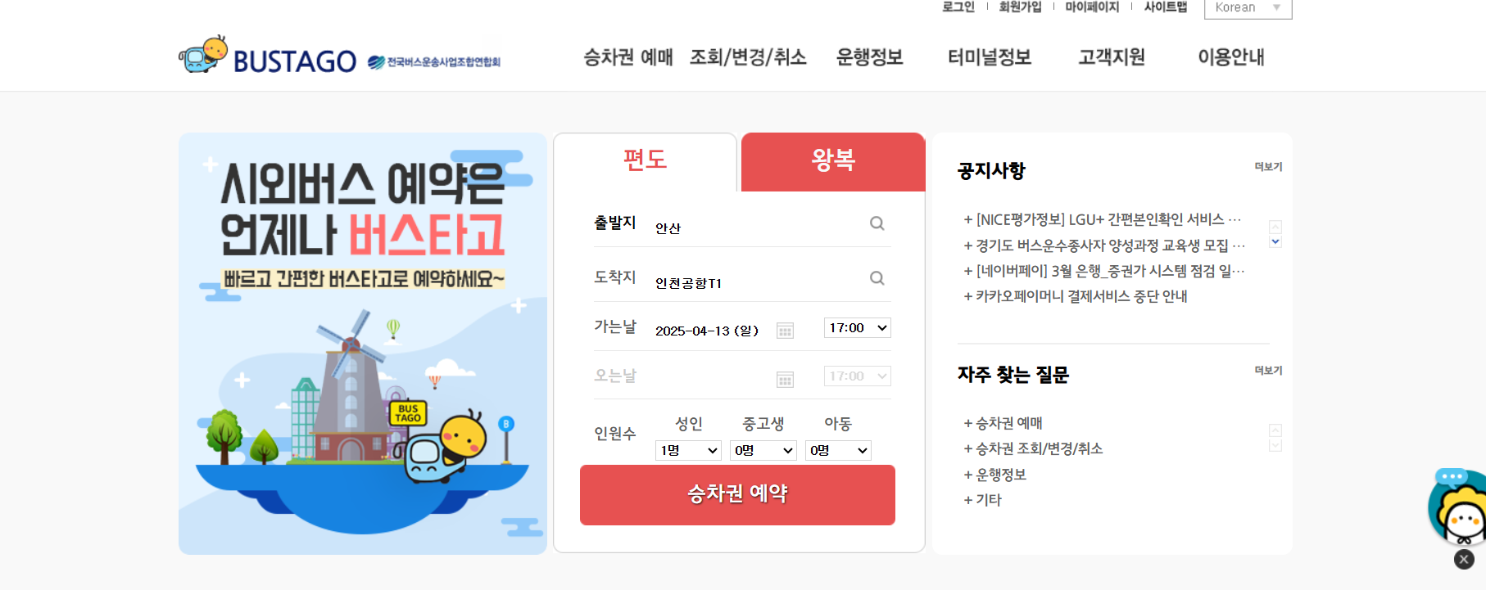
Task: Open the 운행정보 menu
Action: pyautogui.click(x=869, y=57)
